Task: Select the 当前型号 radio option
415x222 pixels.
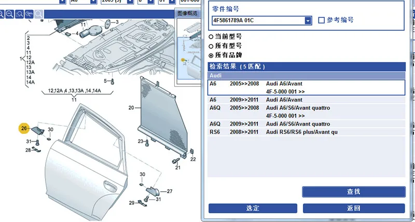Action: [x=211, y=37]
